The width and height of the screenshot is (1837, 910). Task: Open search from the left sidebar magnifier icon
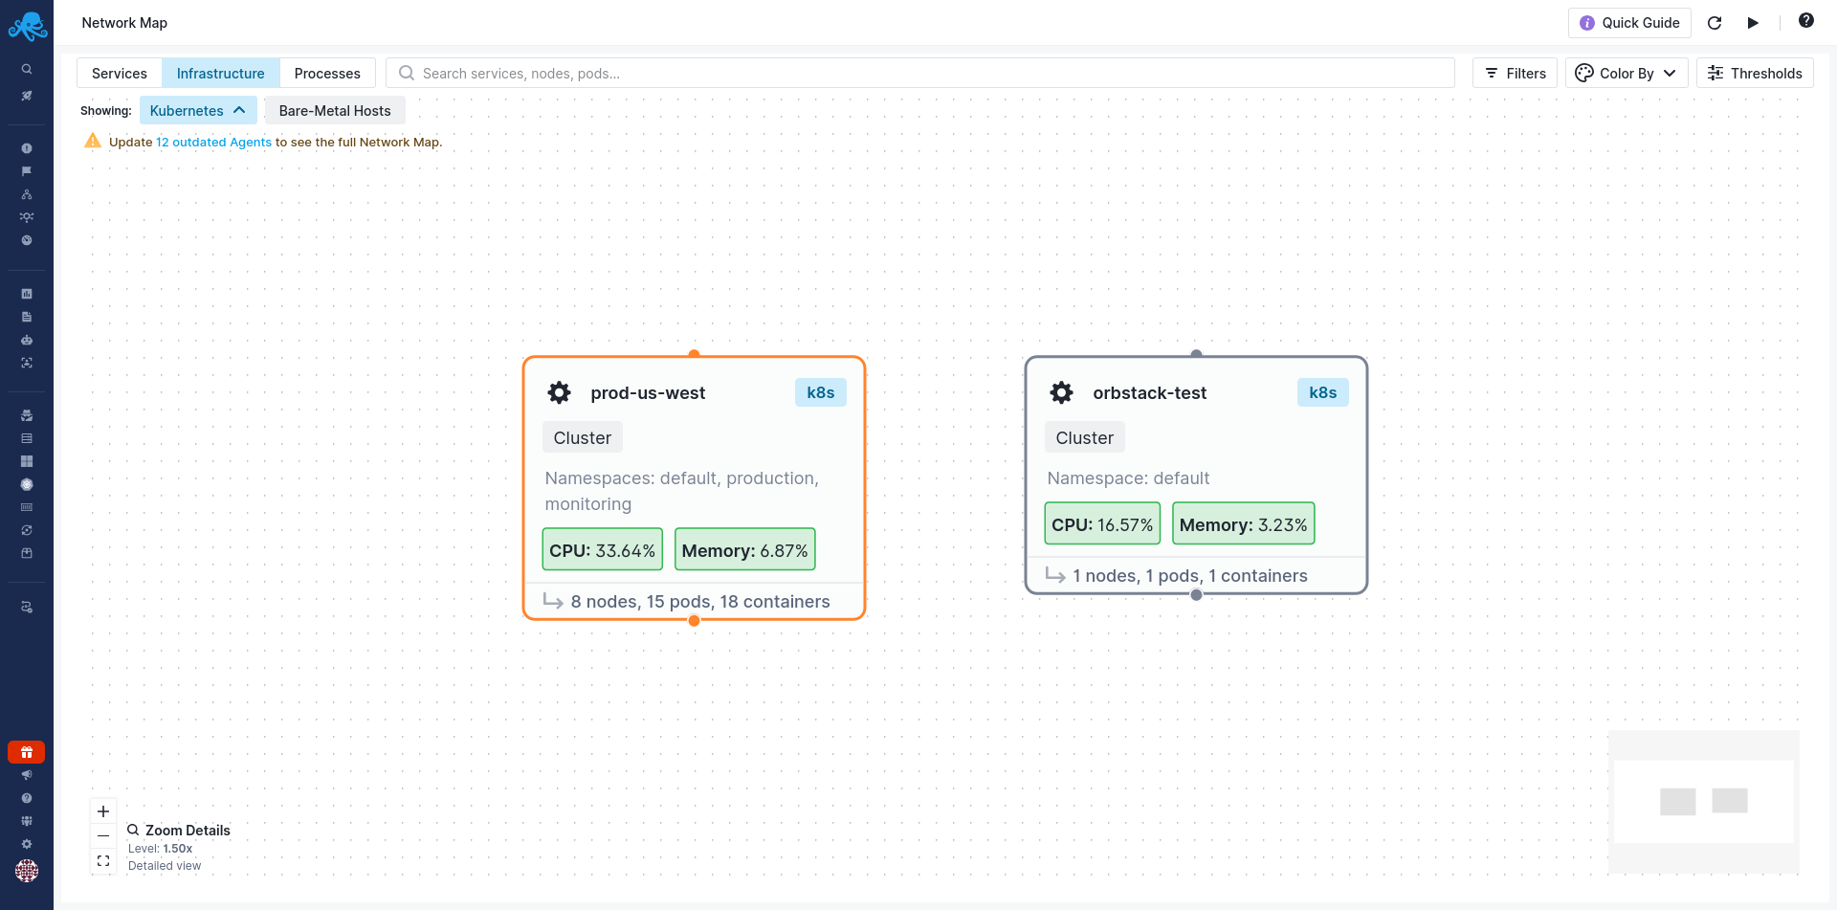click(x=27, y=69)
